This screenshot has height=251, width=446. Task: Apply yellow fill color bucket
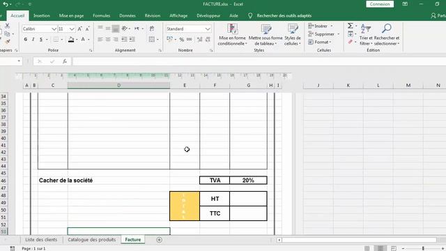71,40
